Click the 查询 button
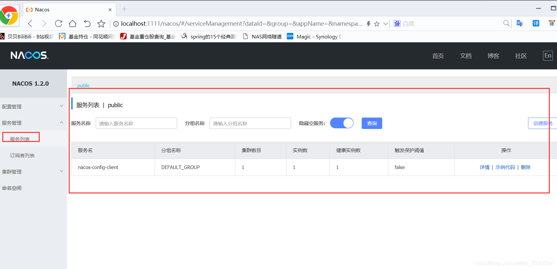The image size is (557, 269). [x=372, y=123]
